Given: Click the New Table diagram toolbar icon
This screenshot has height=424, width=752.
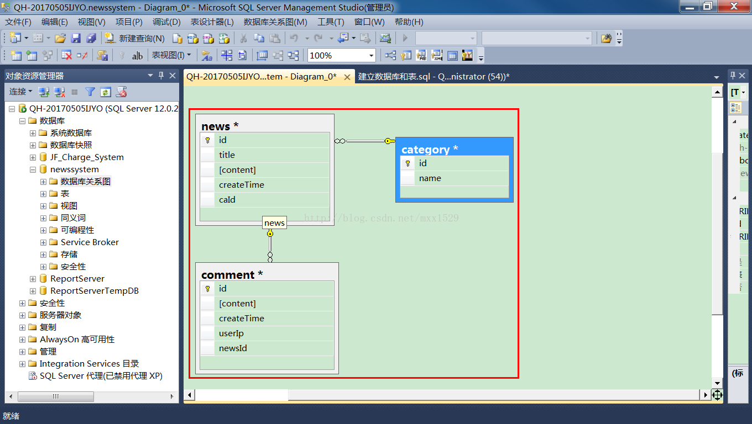Looking at the screenshot, I should pos(16,55).
